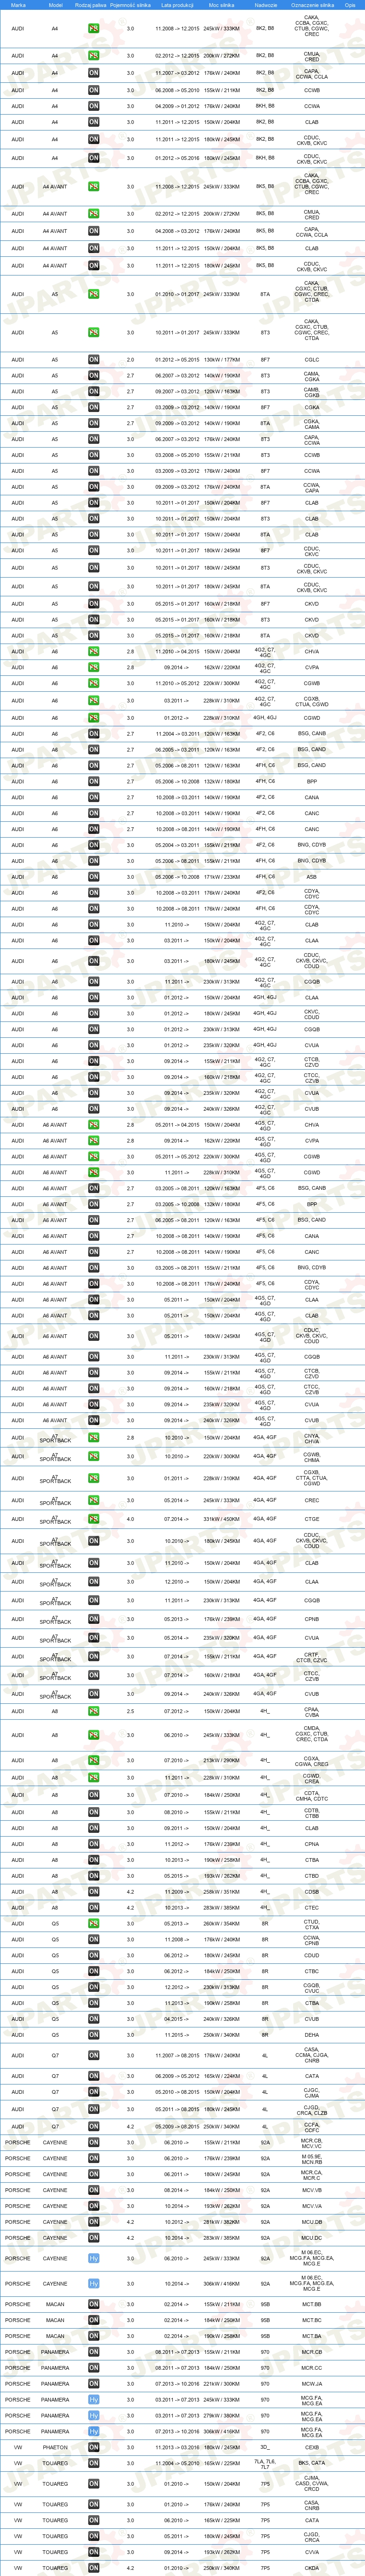This screenshot has width=365, height=2576.
Task: Click the petrol icon for Q5 260kW/354KM
Action: coord(94,1923)
